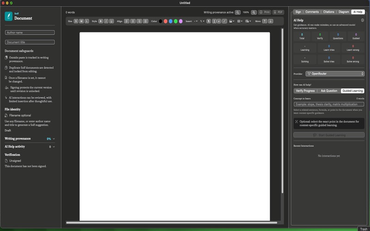Toggle italic text style
The width and height of the screenshot is (370, 231).
click(106, 21)
